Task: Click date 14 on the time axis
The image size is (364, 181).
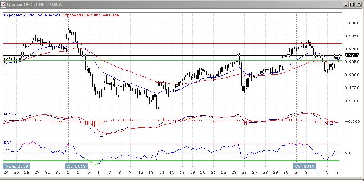Action: pyautogui.click(x=161, y=172)
